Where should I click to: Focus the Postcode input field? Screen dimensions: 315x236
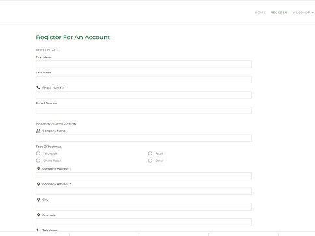144,222
